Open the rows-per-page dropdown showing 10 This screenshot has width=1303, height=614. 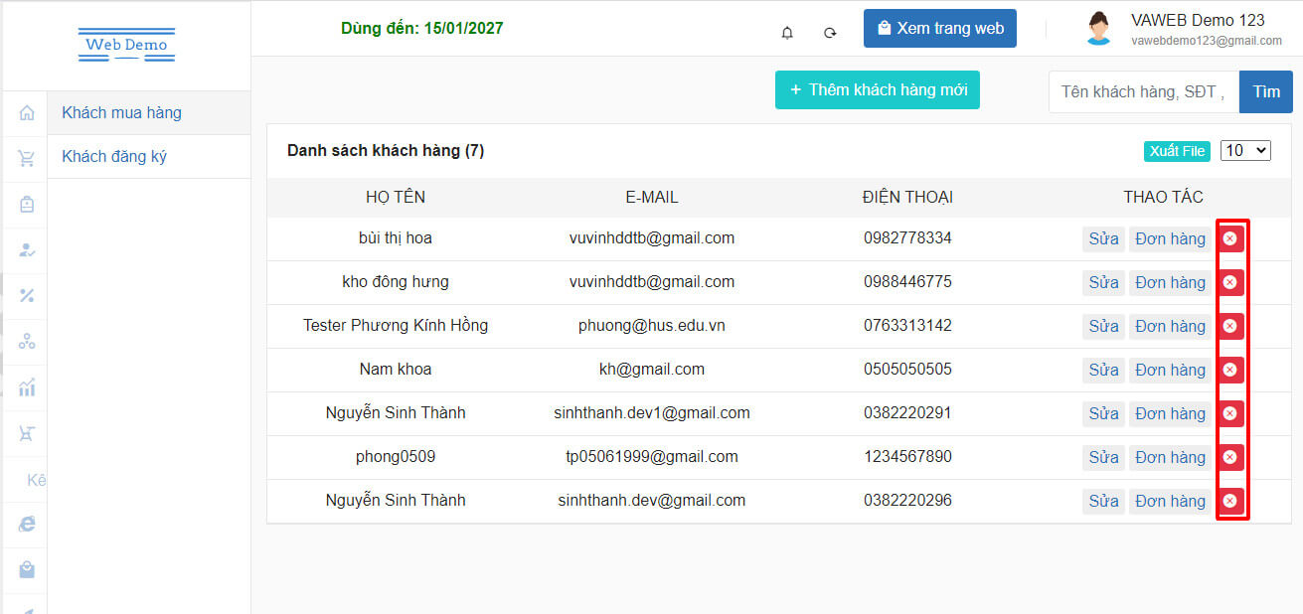tap(1244, 150)
